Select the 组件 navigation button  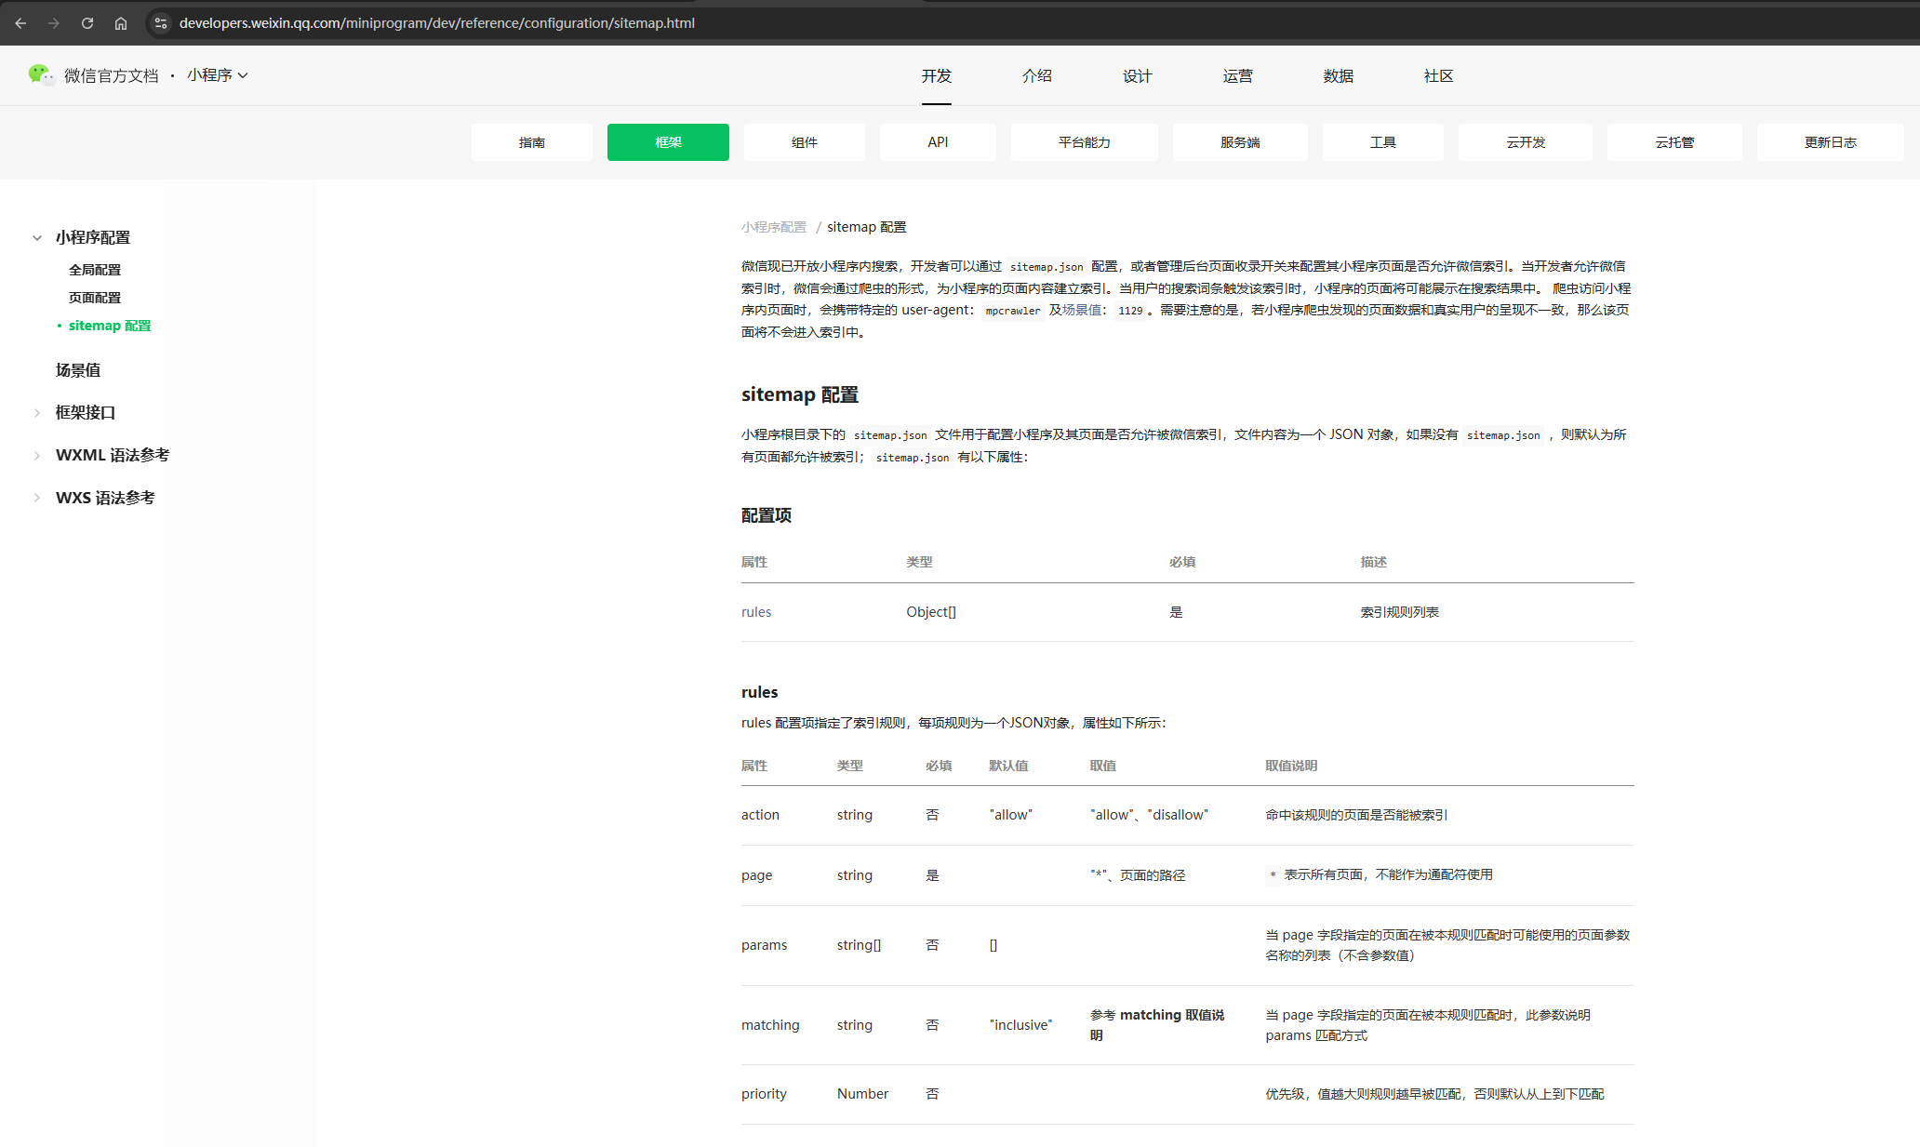pyautogui.click(x=804, y=142)
